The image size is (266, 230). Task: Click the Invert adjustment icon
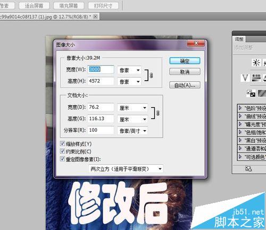click(251, 93)
